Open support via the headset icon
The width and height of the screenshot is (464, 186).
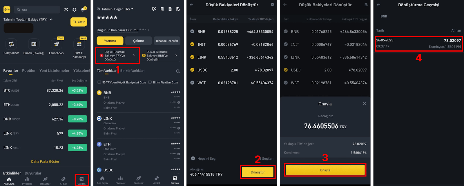tap(75, 10)
